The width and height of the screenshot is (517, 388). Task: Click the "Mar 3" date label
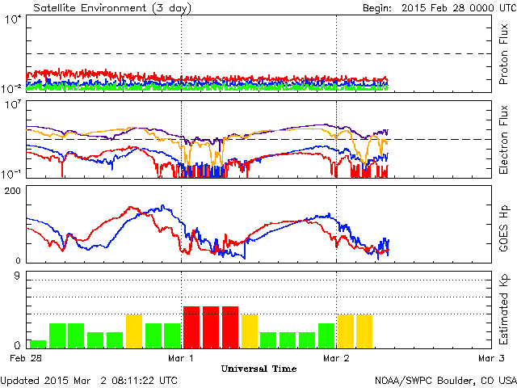click(x=491, y=358)
